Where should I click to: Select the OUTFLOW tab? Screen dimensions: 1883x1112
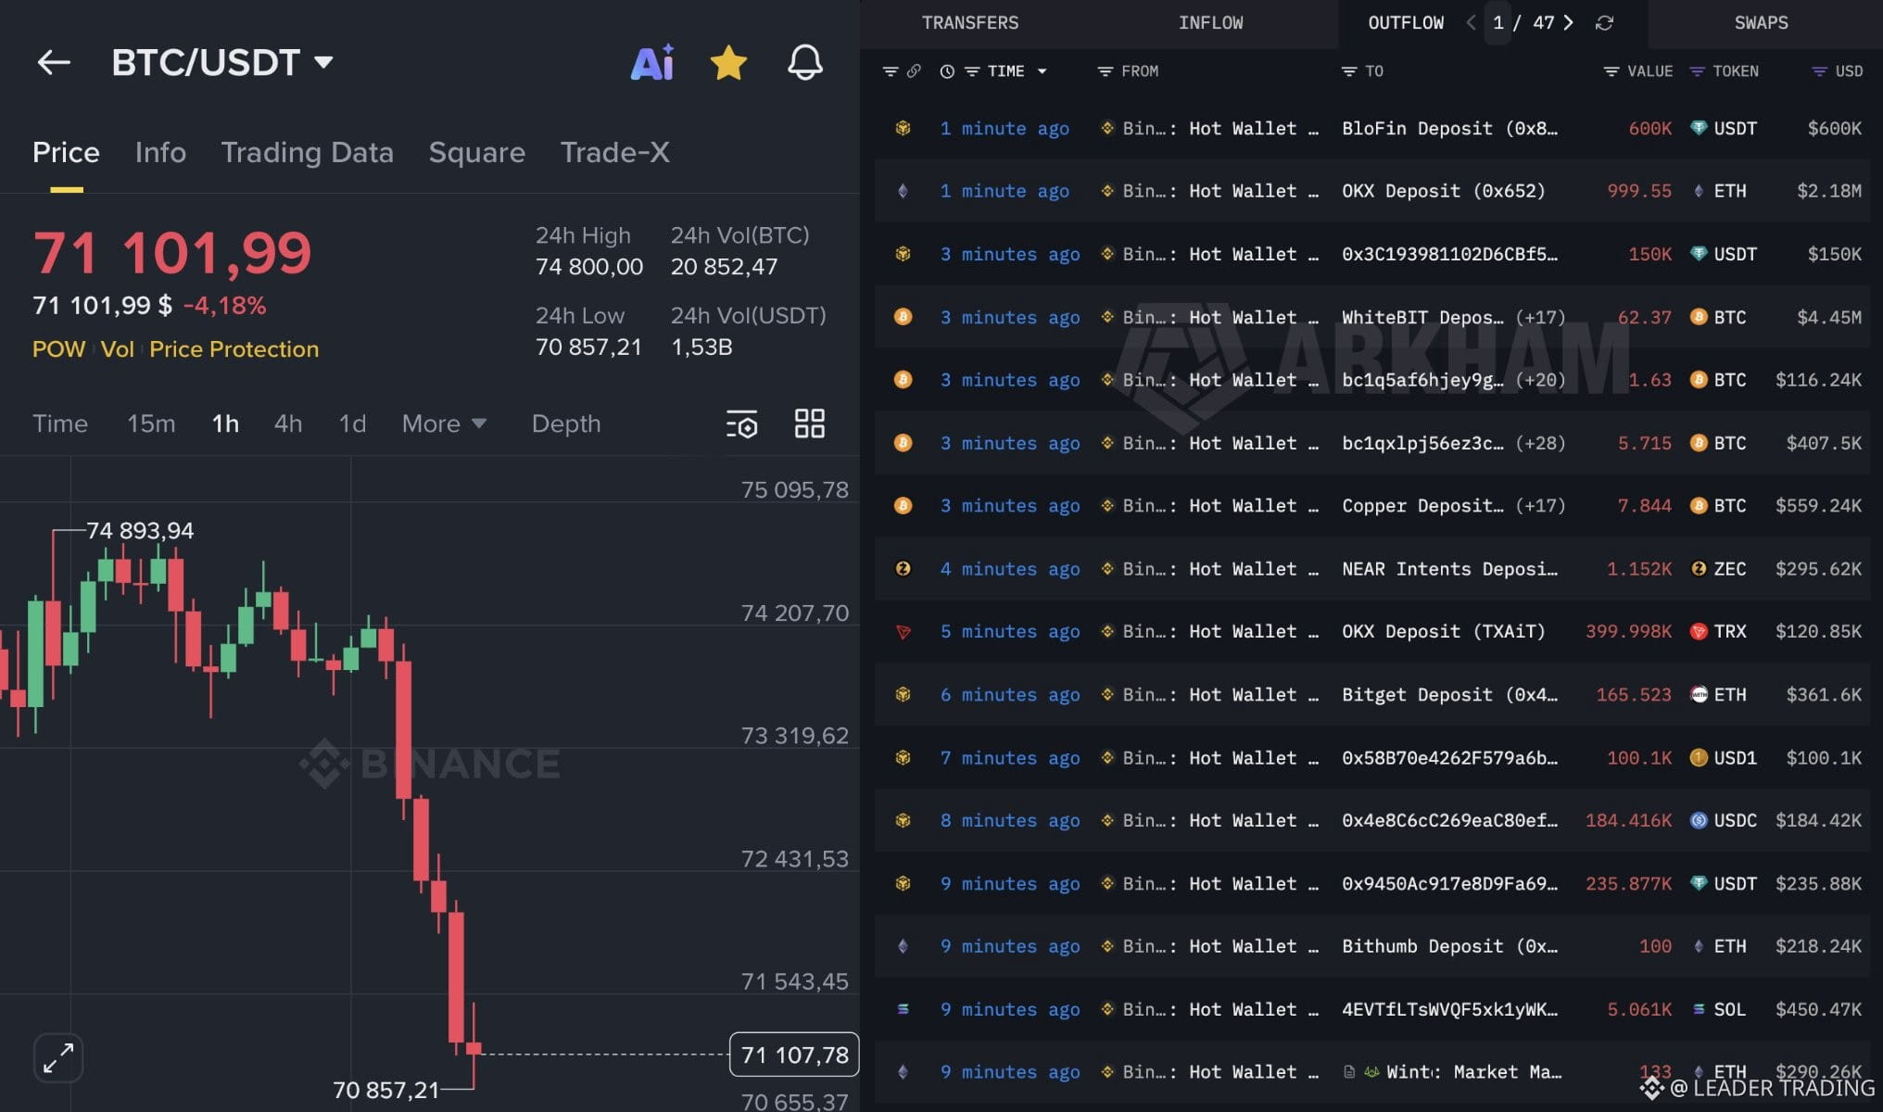click(x=1405, y=23)
